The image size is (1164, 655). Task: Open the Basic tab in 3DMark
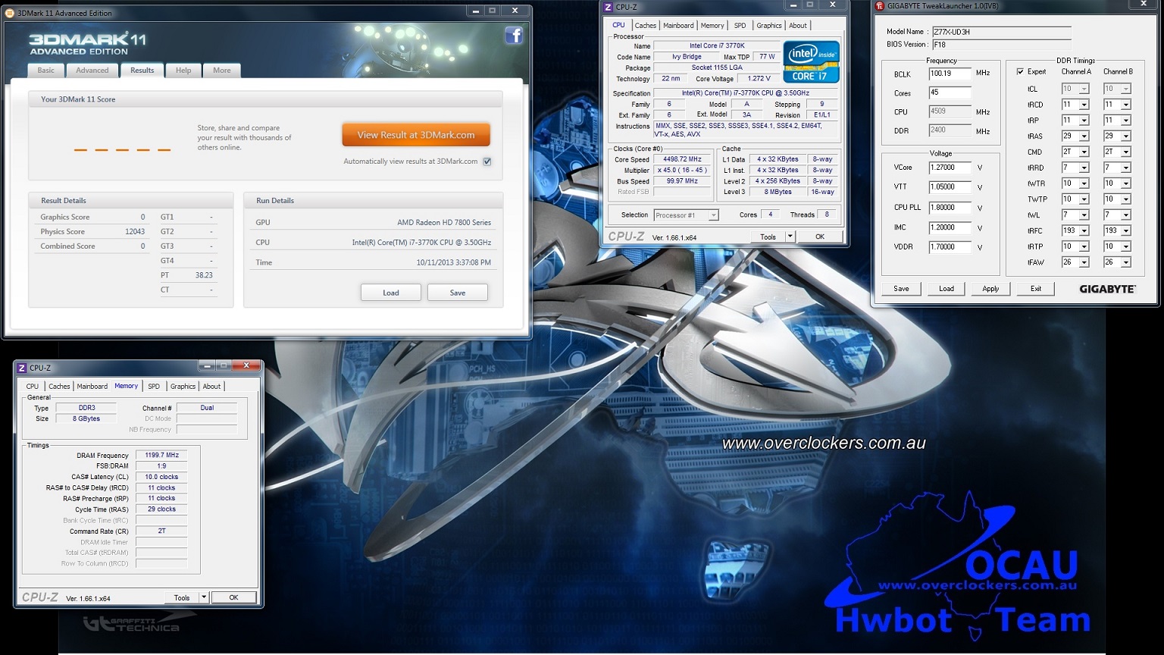(x=46, y=71)
